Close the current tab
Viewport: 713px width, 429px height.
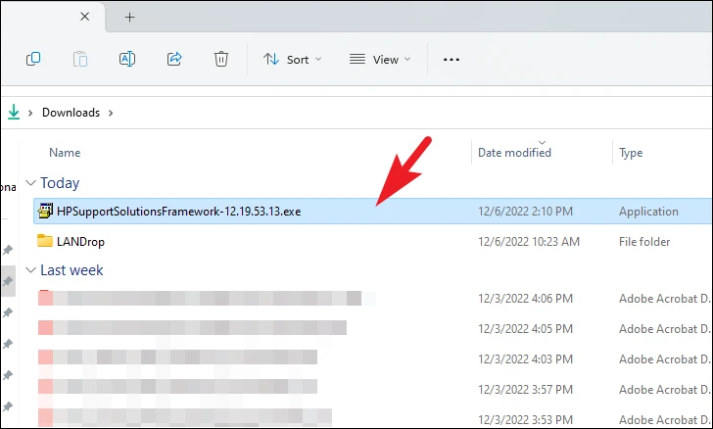click(x=84, y=17)
